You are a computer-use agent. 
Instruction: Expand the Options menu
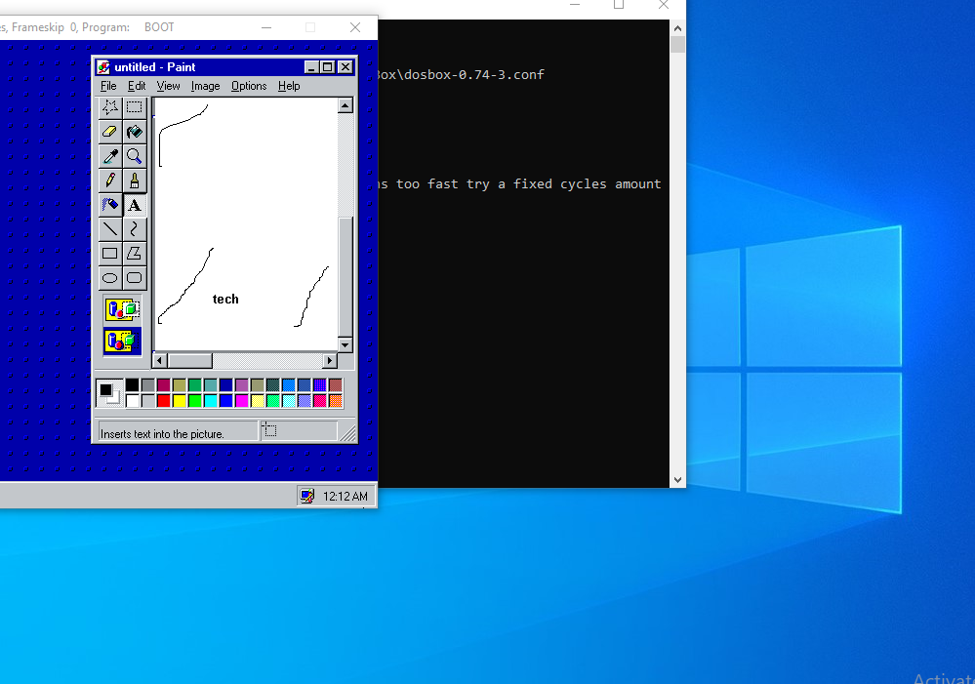[x=249, y=86]
